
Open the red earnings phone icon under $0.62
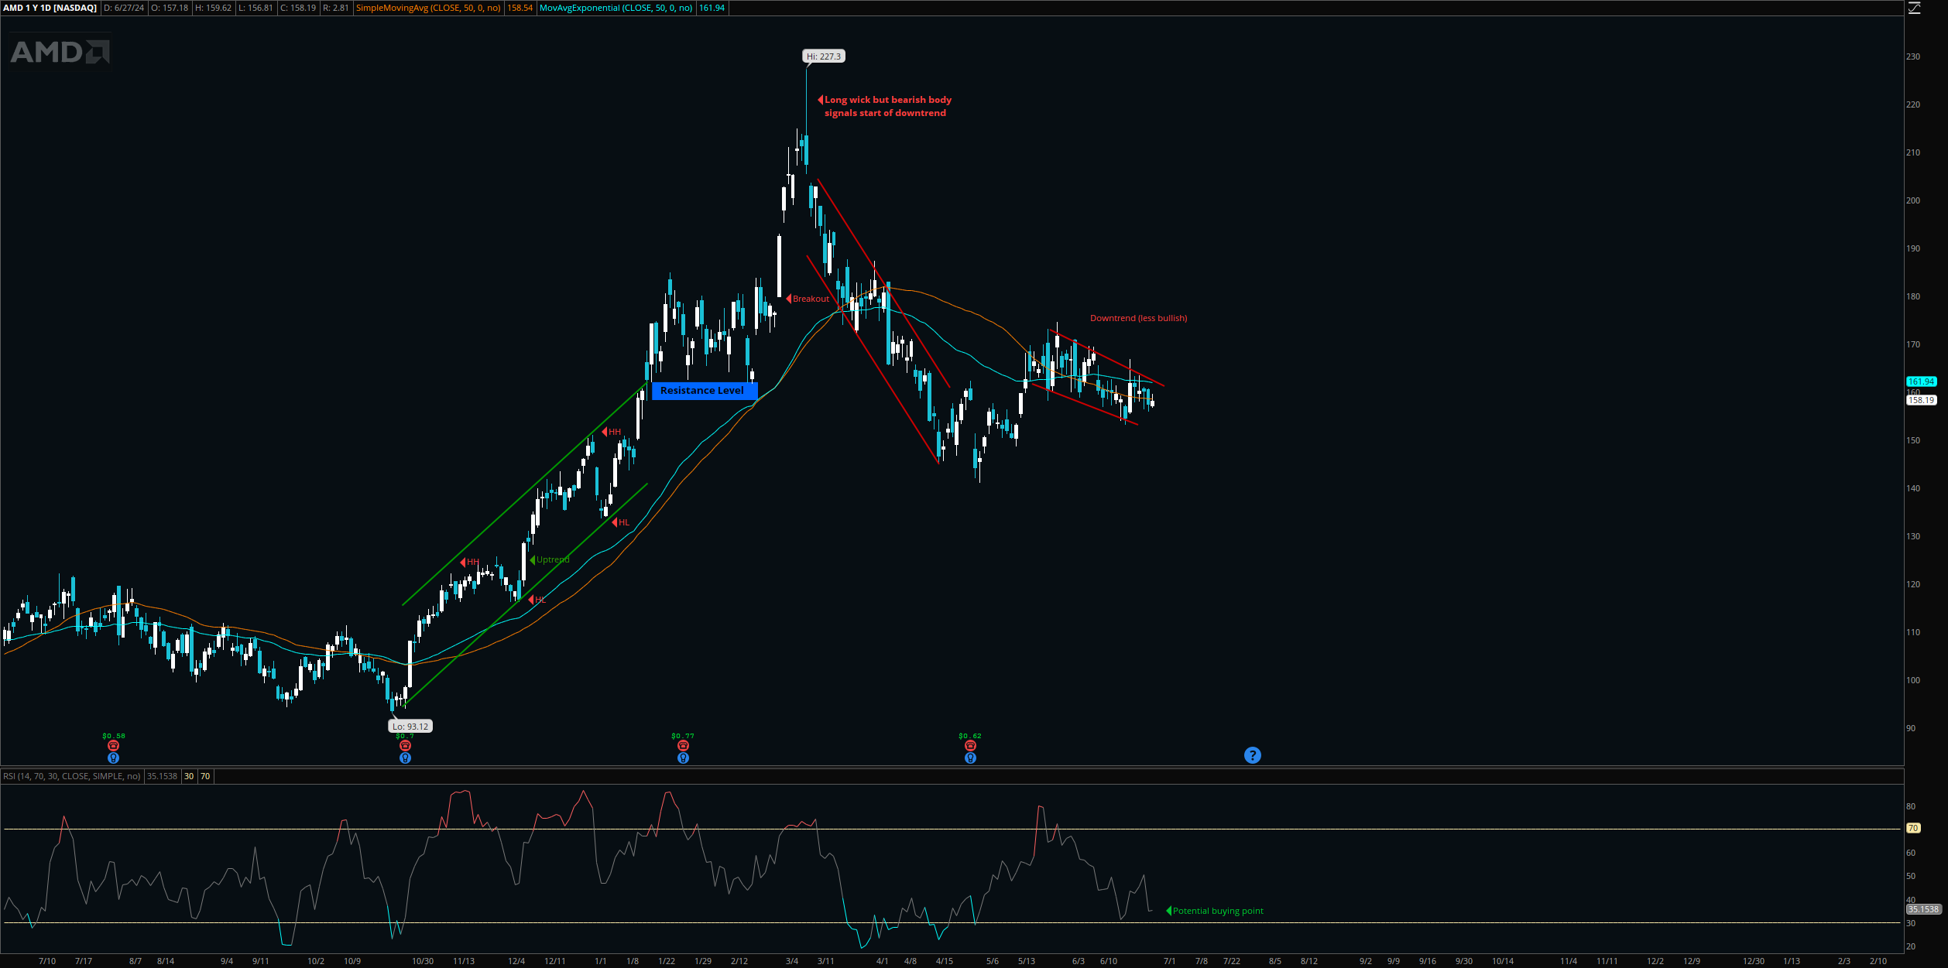tap(970, 746)
